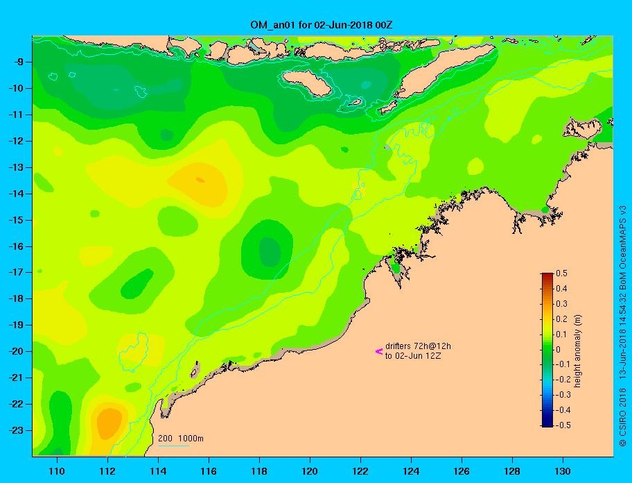Screen dimensions: 632x483
Task: Click the positive '0.1' colorbar tick label
Action: click(x=561, y=334)
